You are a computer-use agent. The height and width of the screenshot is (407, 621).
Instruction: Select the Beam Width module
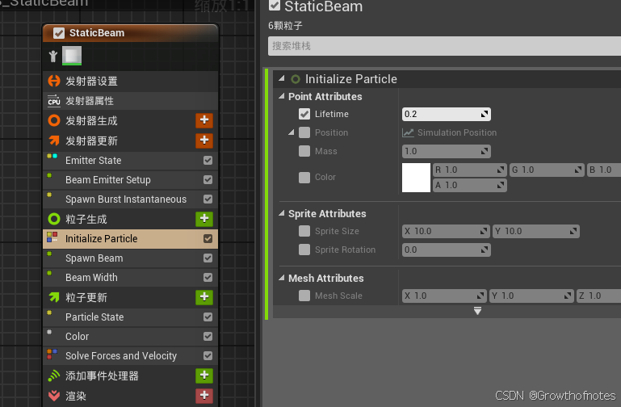pos(130,278)
